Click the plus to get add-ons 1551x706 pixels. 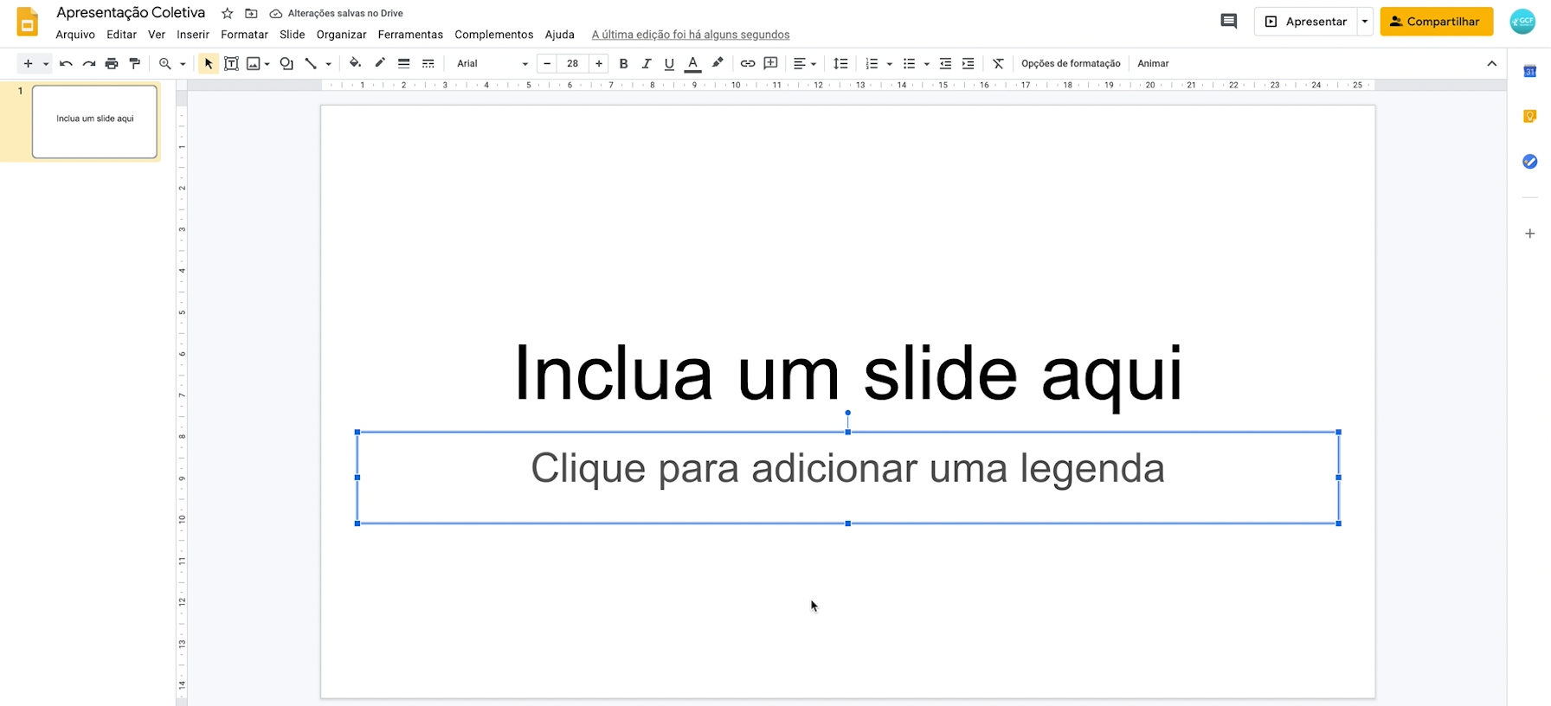(1529, 234)
